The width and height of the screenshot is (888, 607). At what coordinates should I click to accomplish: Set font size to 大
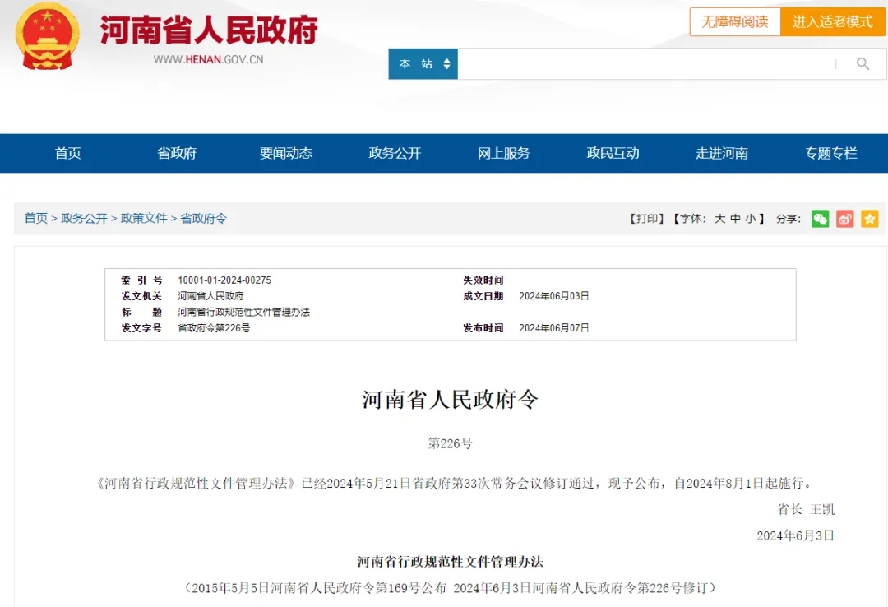pos(719,219)
